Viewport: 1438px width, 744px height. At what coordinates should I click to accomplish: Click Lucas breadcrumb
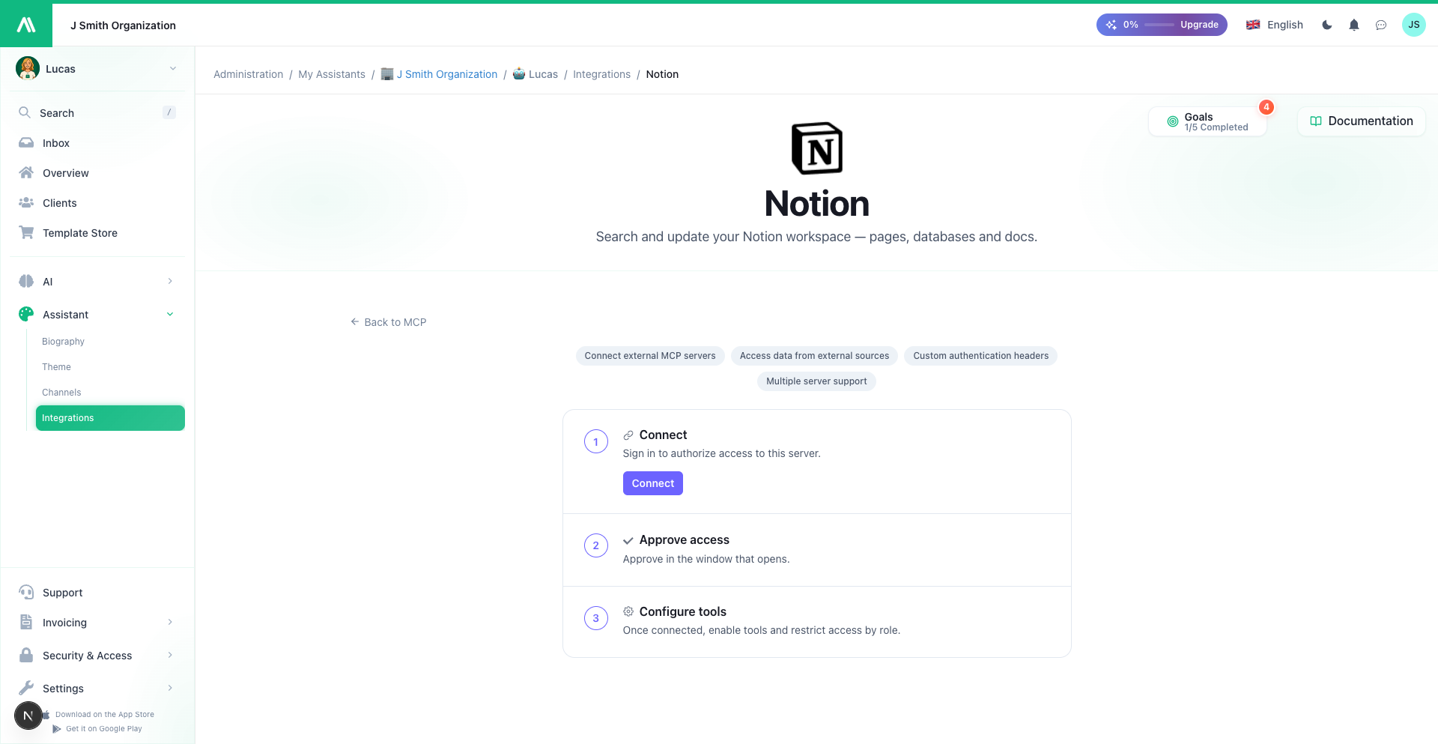543,74
